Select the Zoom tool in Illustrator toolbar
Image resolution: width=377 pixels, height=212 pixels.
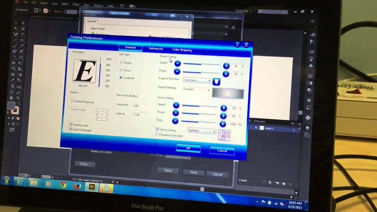point(18,98)
